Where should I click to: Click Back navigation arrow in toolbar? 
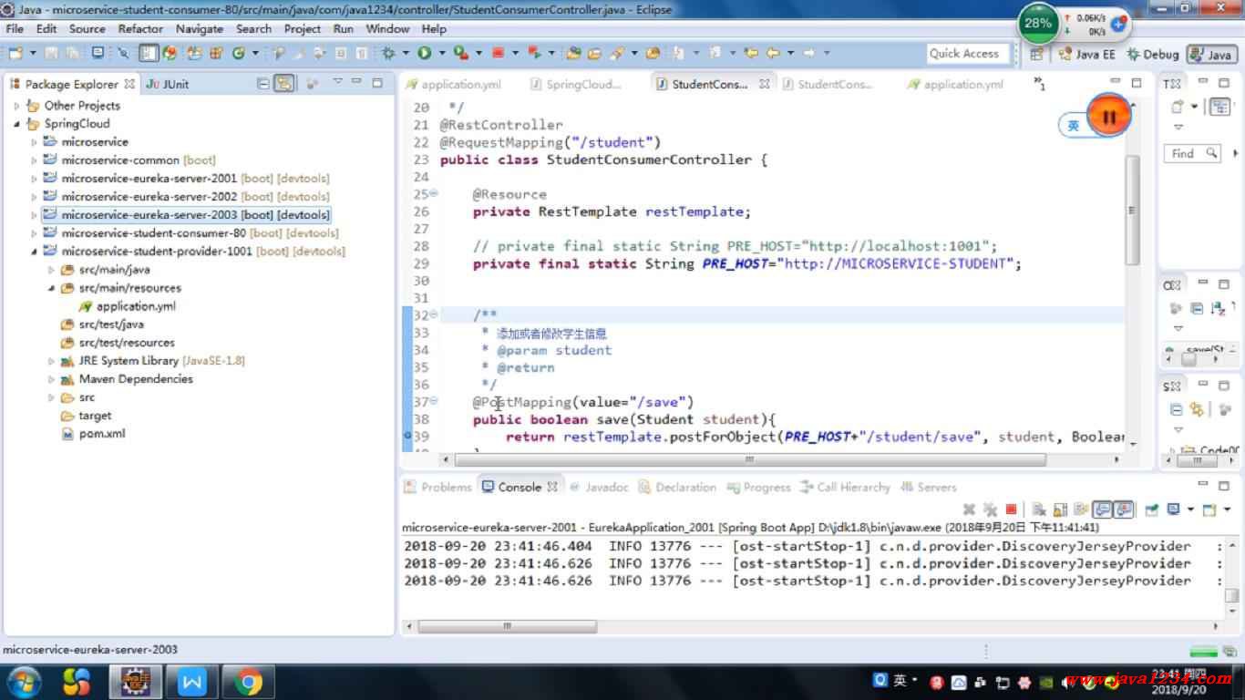point(773,53)
